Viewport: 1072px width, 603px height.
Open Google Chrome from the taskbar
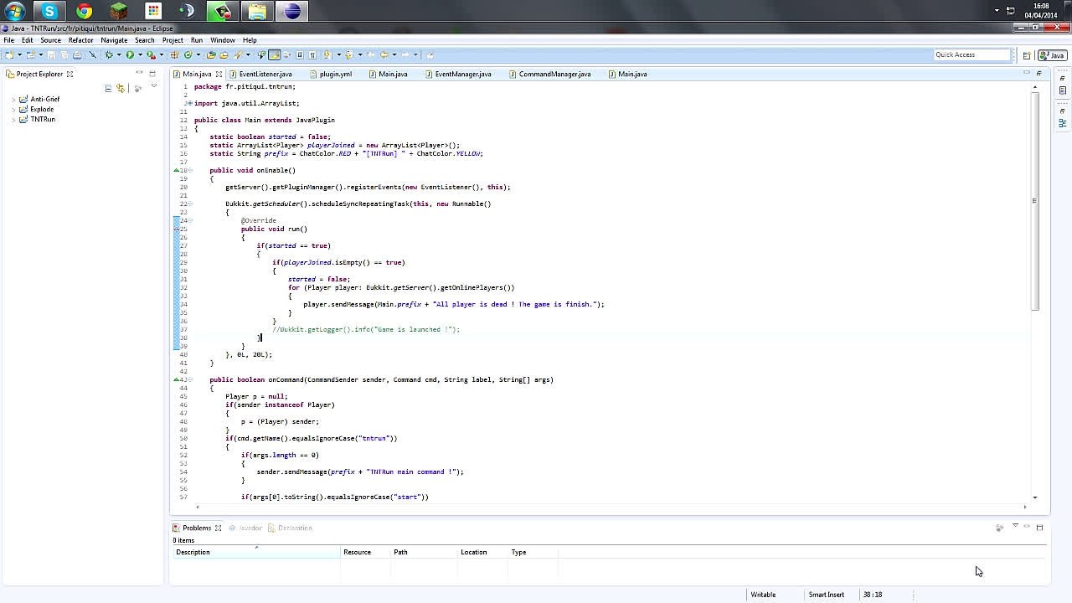[x=84, y=11]
